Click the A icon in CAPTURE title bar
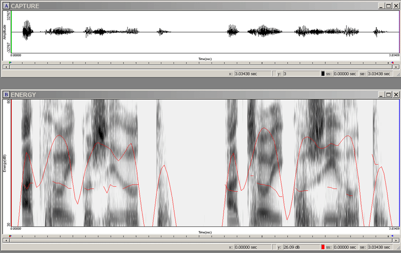Viewport: 401px width, 253px height. (6, 6)
